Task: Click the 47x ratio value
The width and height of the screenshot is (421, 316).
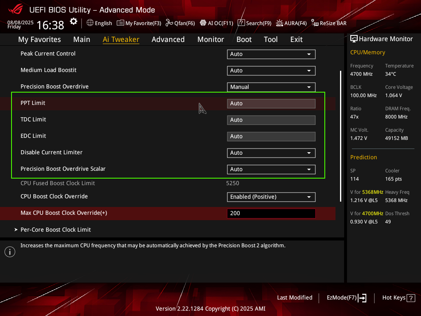Action: click(x=354, y=117)
